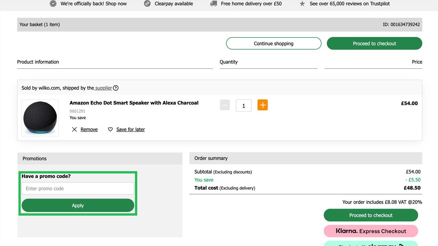Click the Quantity column header
The image size is (438, 246).
[x=229, y=62]
